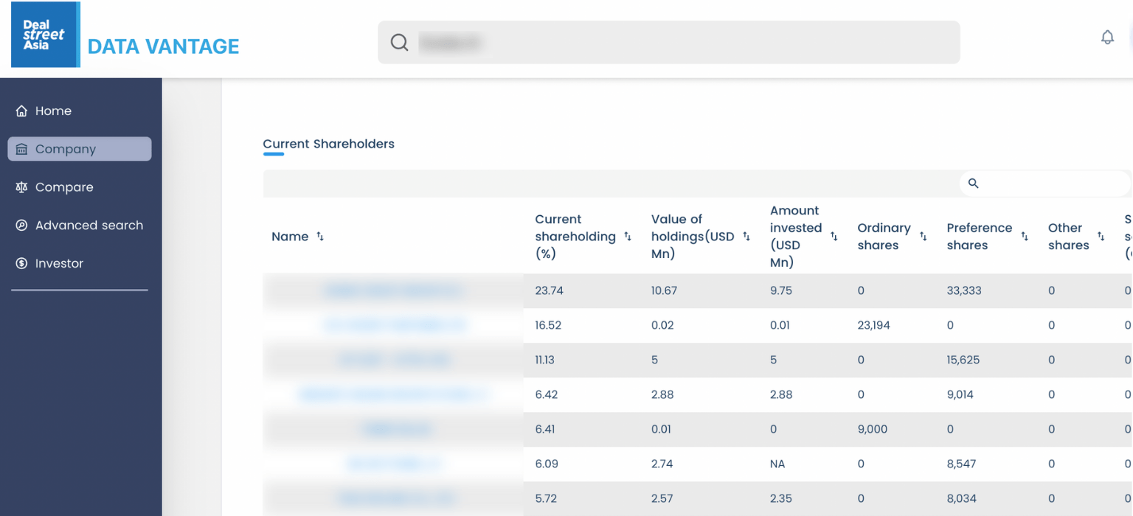Image resolution: width=1133 pixels, height=516 pixels.
Task: Toggle sort on Value of holdings column
Action: click(x=746, y=237)
